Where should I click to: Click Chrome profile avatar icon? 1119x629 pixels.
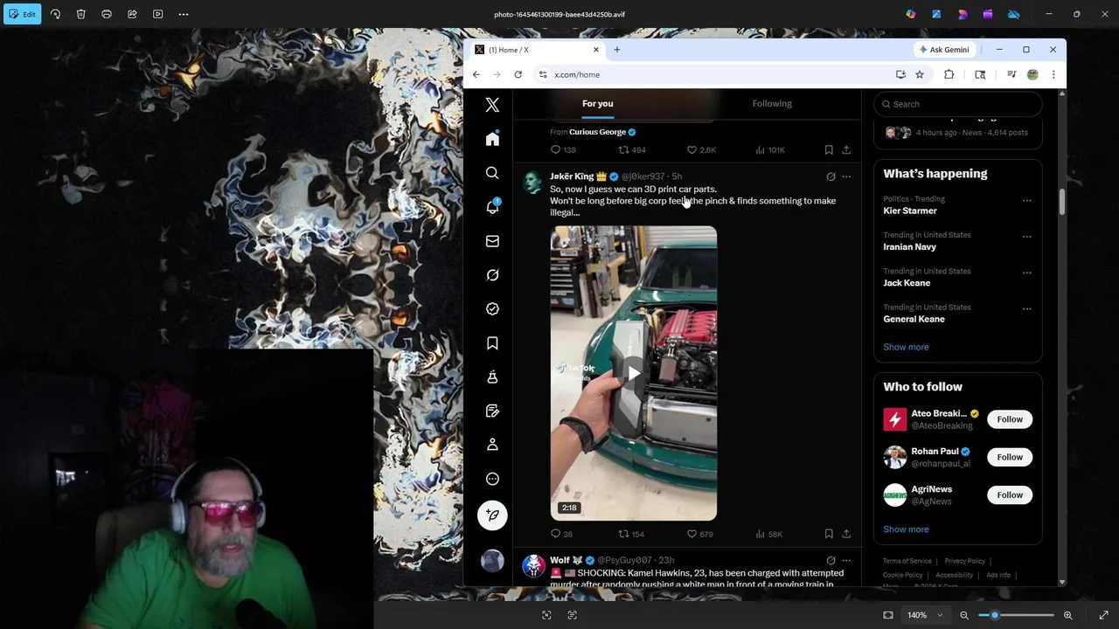1032,74
